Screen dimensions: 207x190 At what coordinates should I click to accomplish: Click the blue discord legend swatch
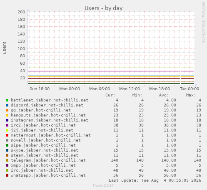(7, 105)
